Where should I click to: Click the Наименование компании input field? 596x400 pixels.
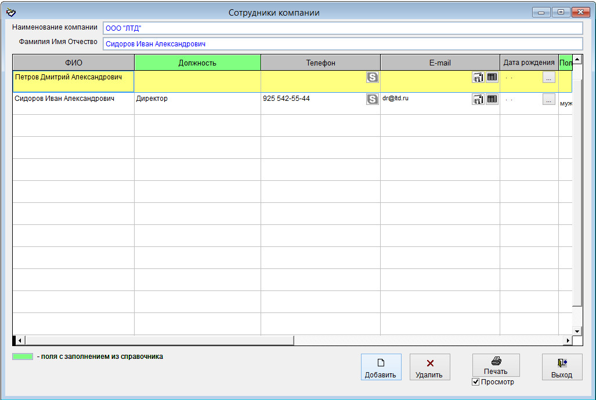pos(343,28)
